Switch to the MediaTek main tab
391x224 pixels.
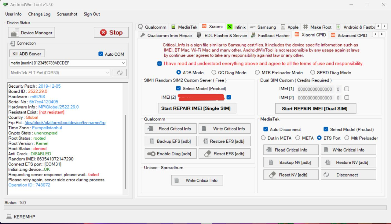coord(184,27)
